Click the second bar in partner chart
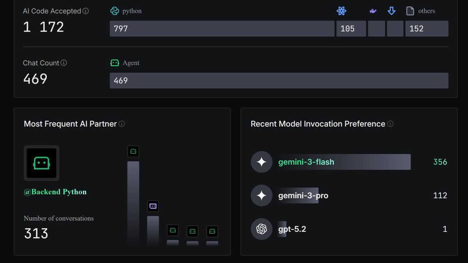 153,230
